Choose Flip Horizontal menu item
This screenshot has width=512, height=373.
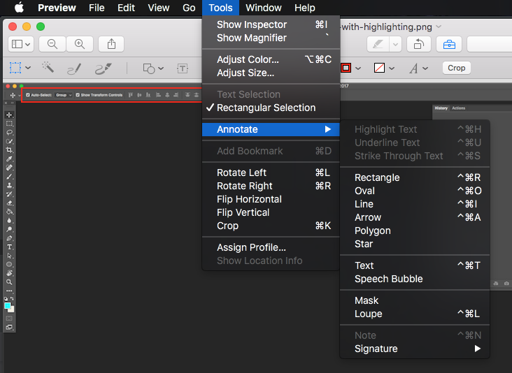point(271,199)
